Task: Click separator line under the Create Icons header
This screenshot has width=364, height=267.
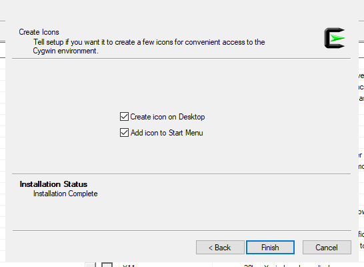Action: pyautogui.click(x=181, y=59)
